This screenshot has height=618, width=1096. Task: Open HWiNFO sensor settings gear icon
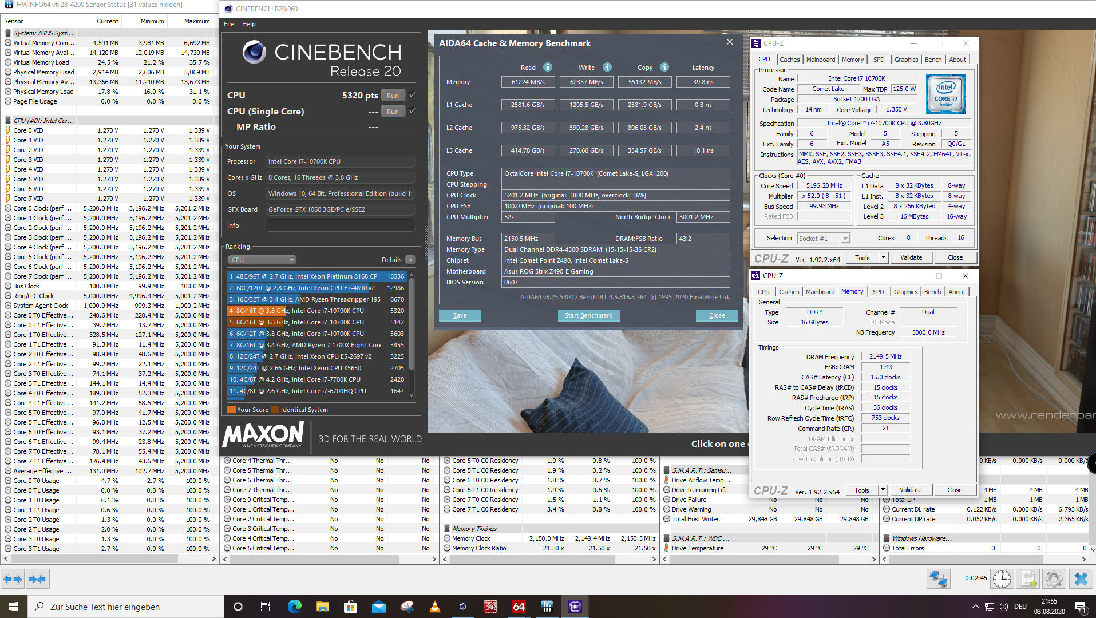(1054, 579)
